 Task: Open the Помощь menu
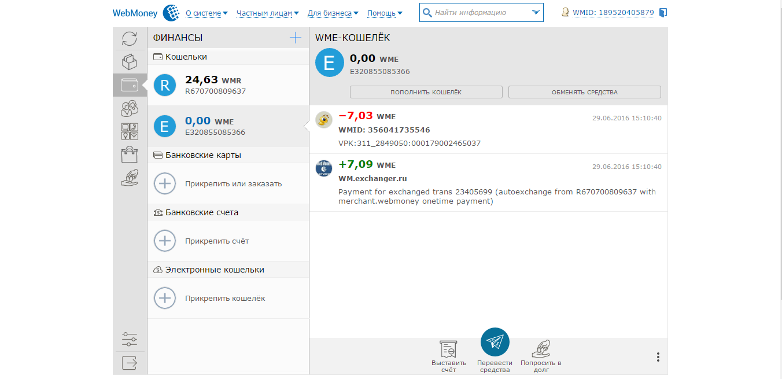385,13
